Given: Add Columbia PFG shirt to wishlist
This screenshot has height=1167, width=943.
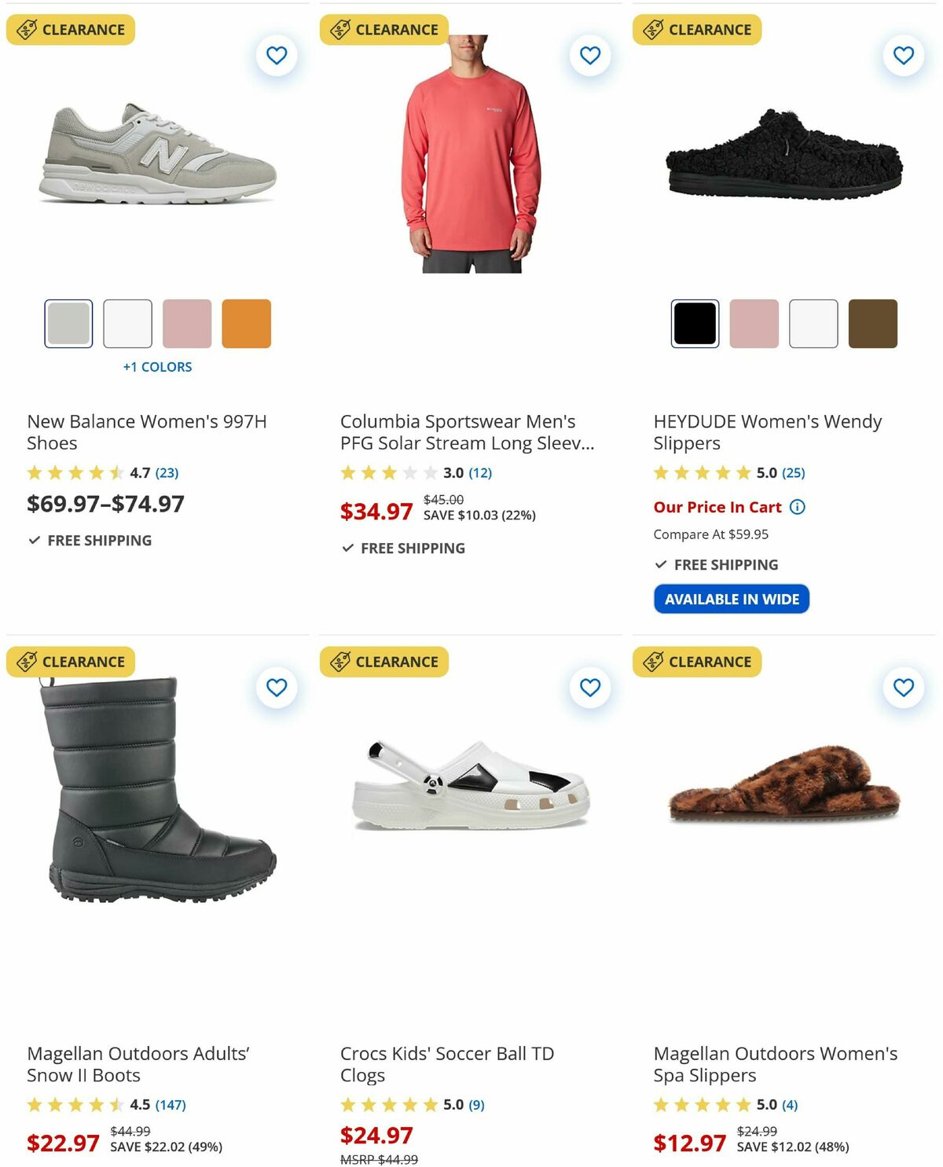Looking at the screenshot, I should (590, 55).
